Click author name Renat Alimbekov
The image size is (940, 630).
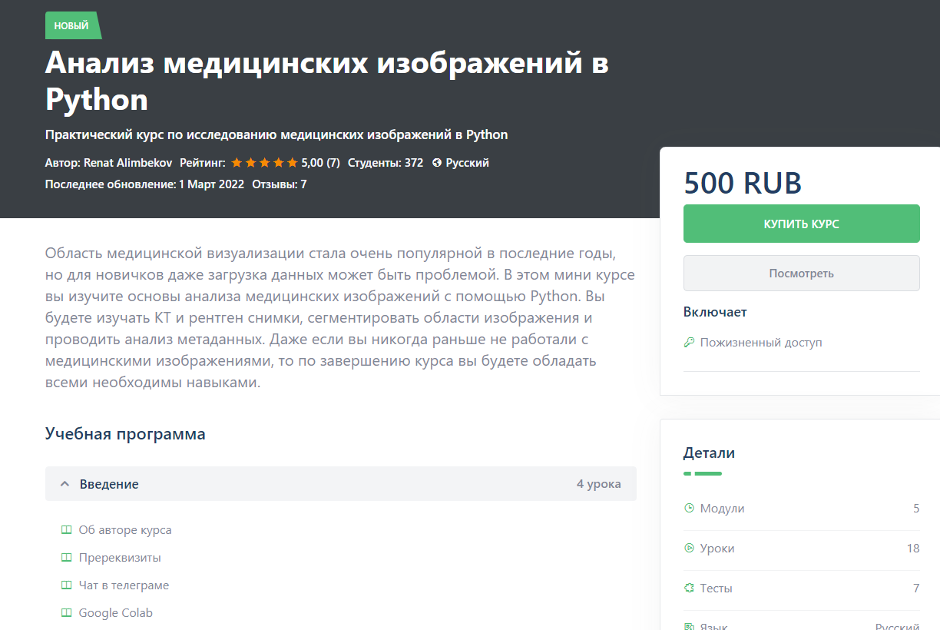pos(127,163)
